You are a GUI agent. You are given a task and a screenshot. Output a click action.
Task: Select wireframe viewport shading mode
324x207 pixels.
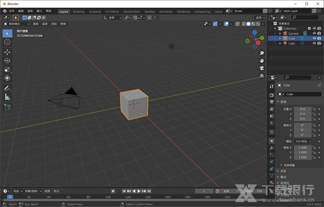[x=244, y=24]
